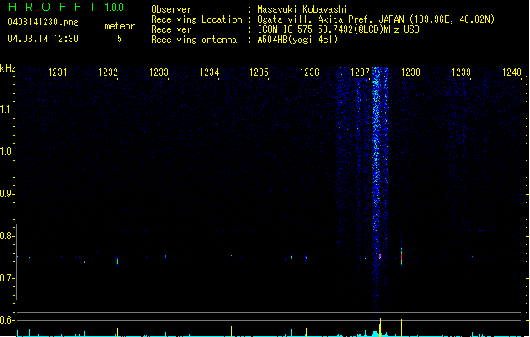Click the 1236 time axis marker
This screenshot has height=337, width=530.
[309, 72]
